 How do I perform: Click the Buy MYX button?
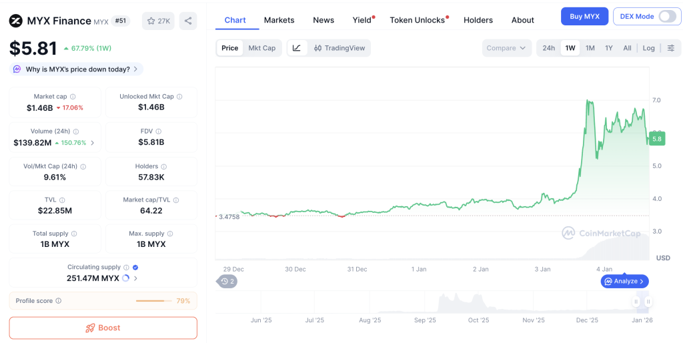point(584,17)
